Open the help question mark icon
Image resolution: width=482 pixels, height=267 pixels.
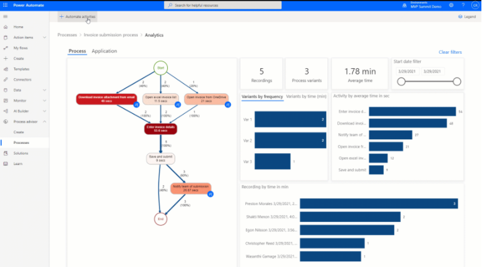[x=463, y=5]
